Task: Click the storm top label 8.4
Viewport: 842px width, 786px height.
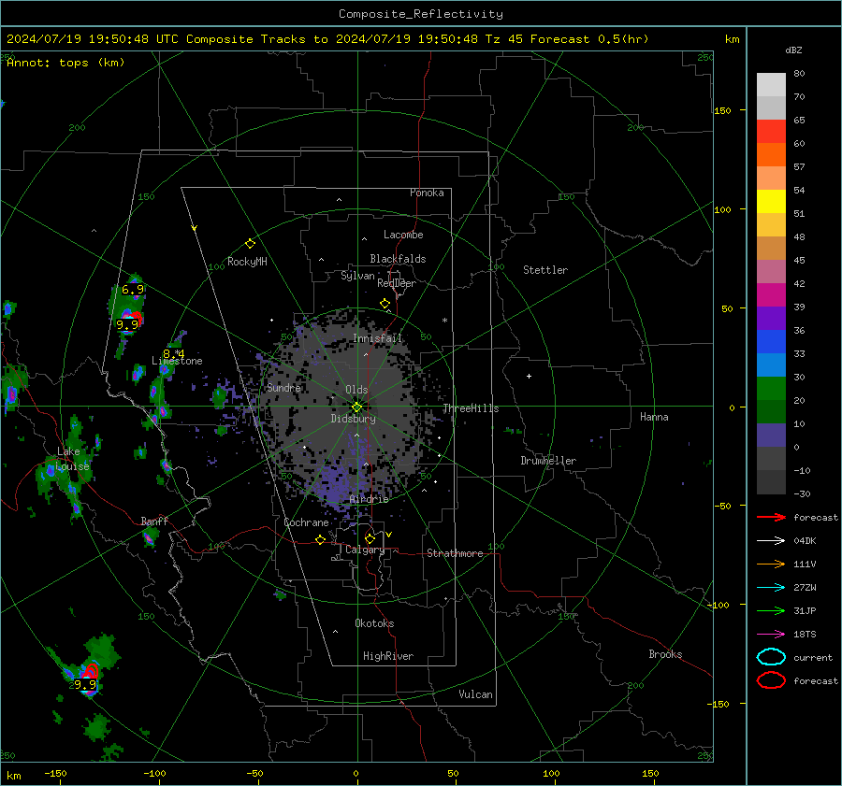Action: tap(173, 353)
